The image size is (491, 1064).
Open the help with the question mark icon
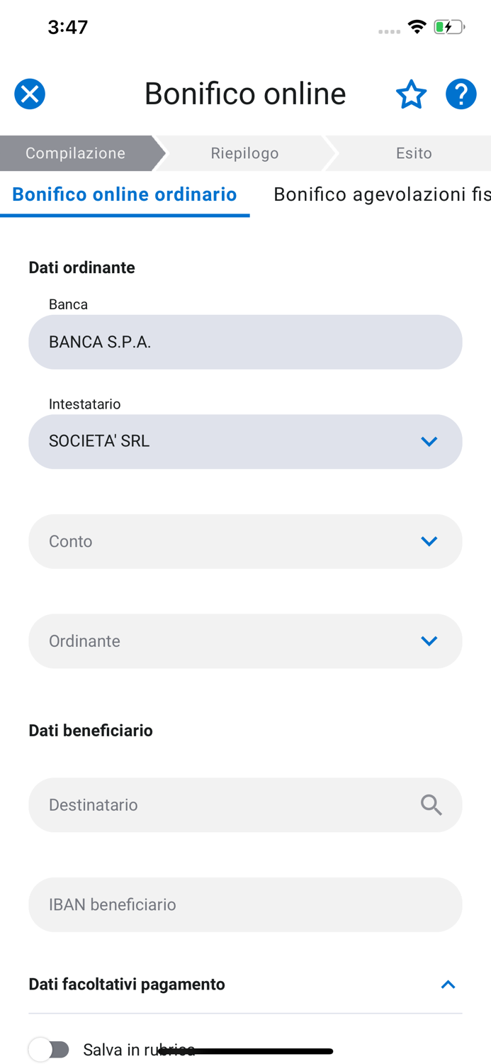point(461,93)
